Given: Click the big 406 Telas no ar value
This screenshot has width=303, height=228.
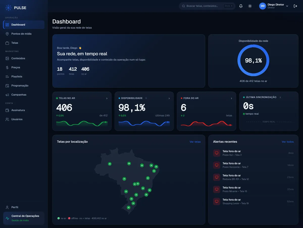Looking at the screenshot, I should pos(64,108).
